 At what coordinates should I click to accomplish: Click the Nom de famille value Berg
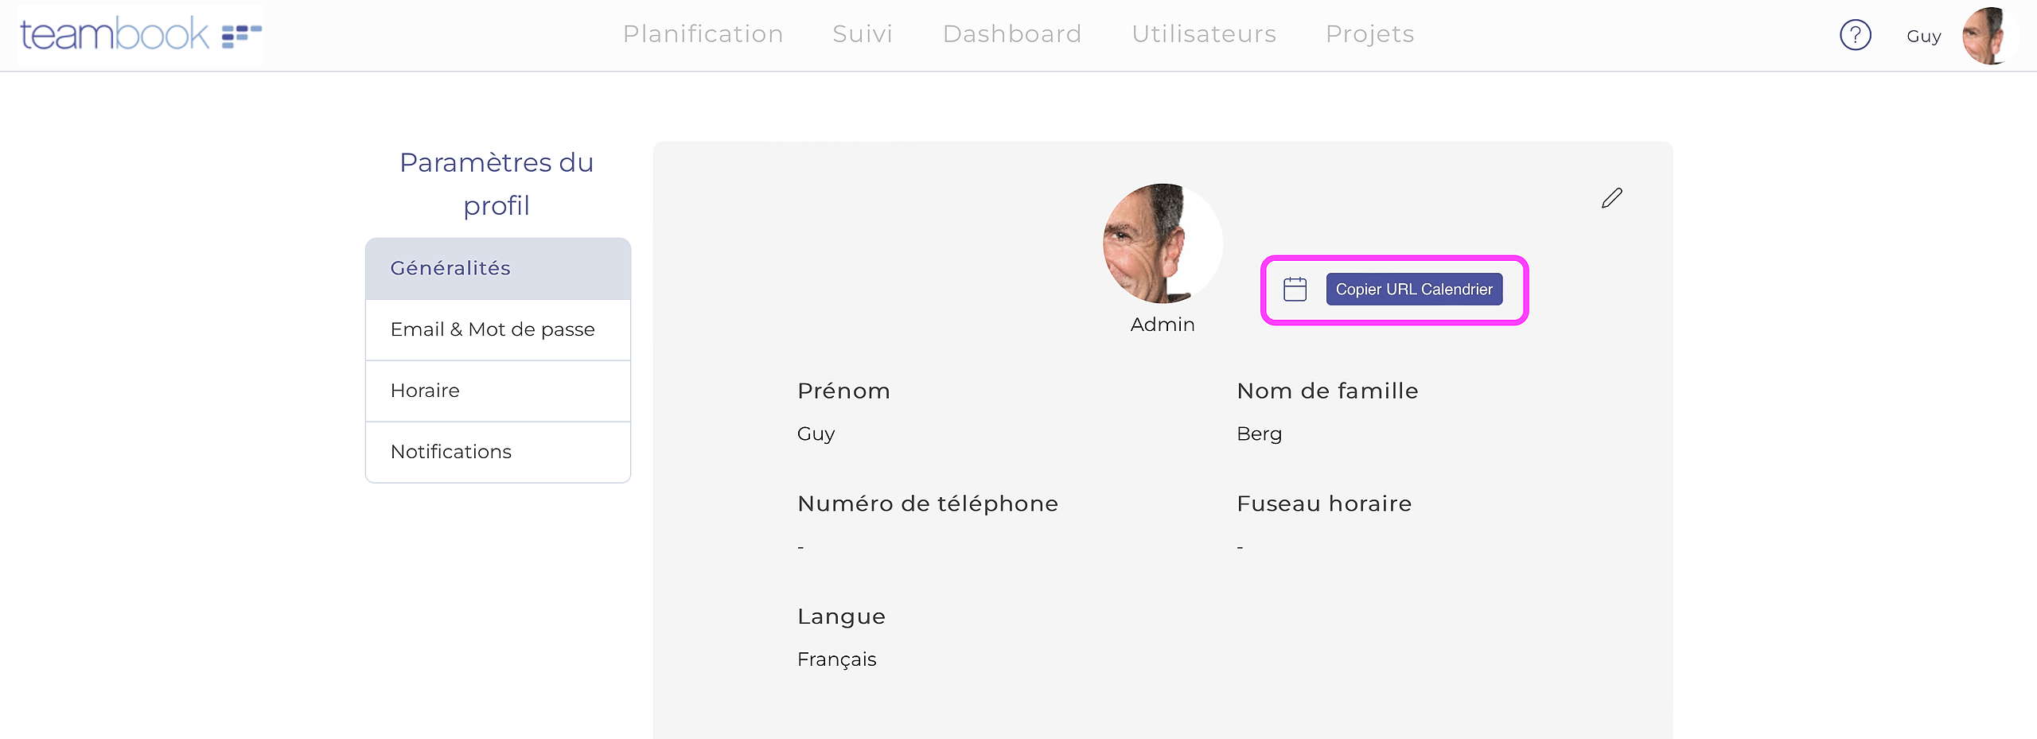point(1259,434)
